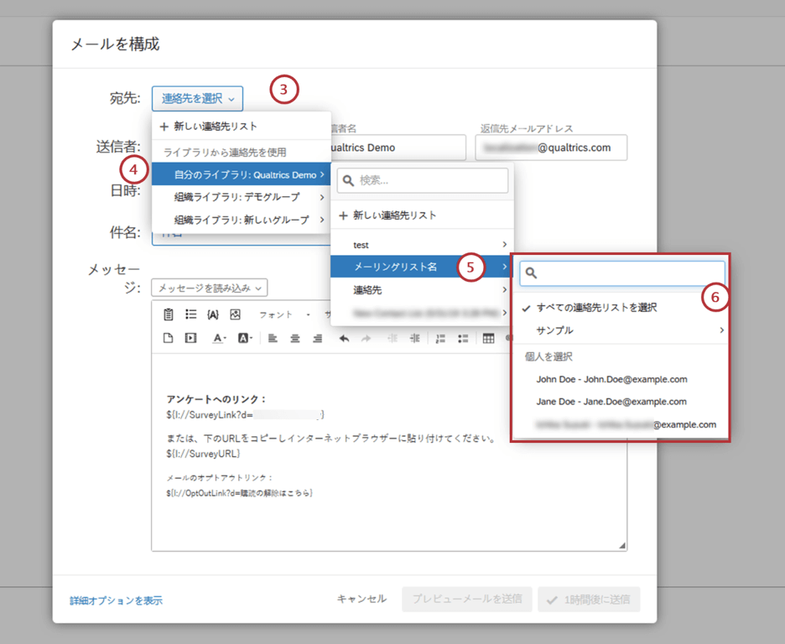
Task: Click the search field in the contact panel
Action: point(621,273)
